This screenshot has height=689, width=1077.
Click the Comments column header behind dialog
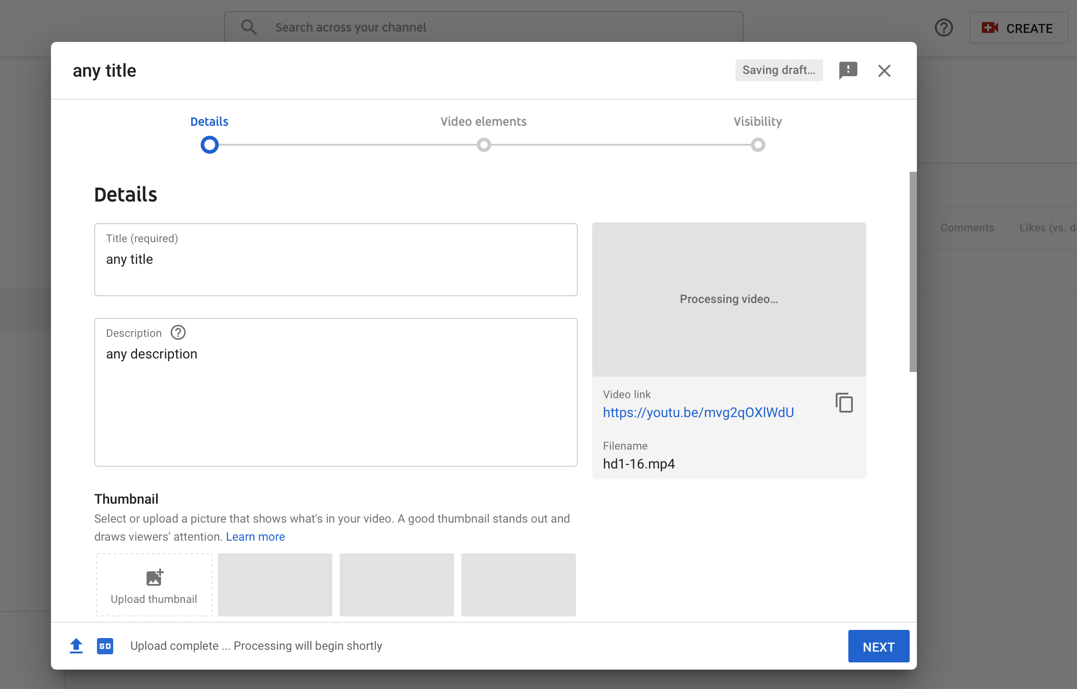coord(967,228)
